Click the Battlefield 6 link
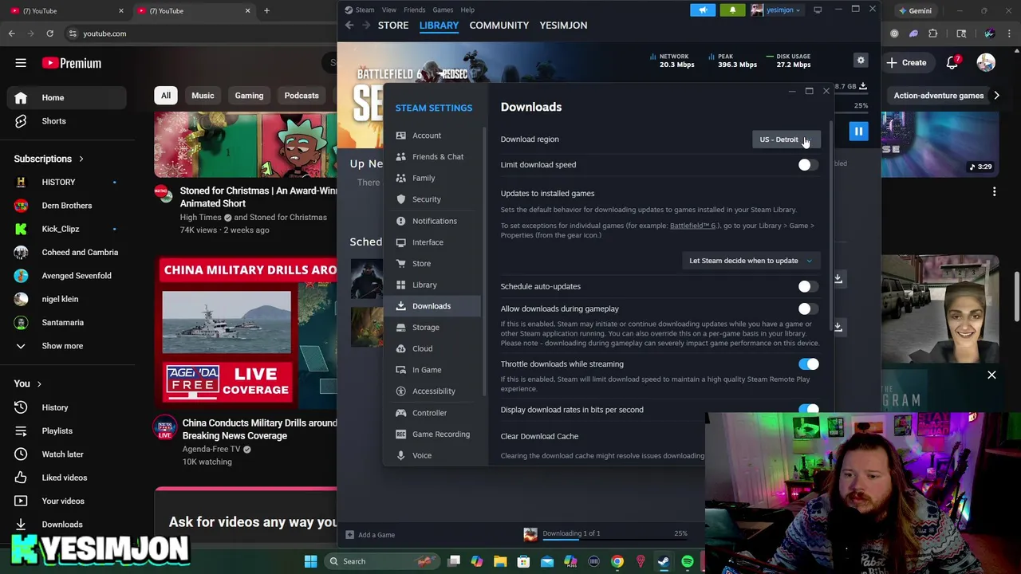This screenshot has height=574, width=1021. click(x=692, y=226)
